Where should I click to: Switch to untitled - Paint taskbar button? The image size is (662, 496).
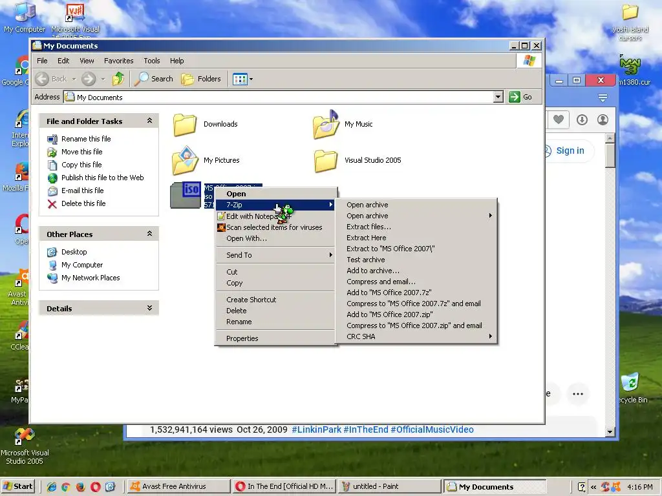click(390, 486)
